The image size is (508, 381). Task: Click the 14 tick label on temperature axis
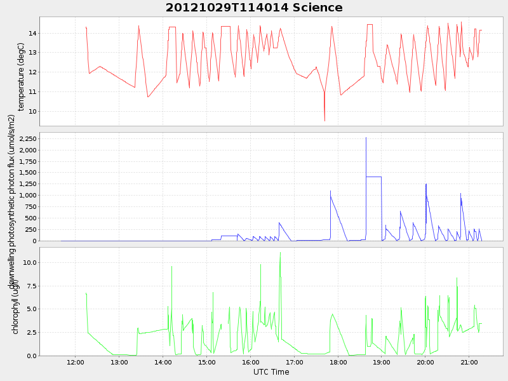(31, 33)
